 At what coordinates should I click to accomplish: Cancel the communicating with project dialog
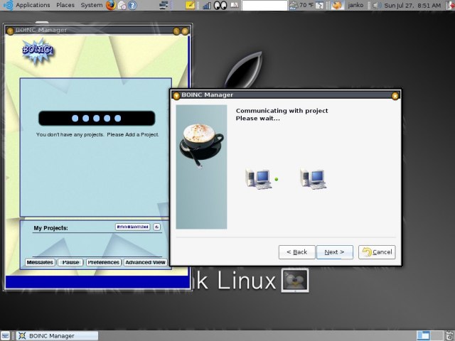tap(377, 252)
